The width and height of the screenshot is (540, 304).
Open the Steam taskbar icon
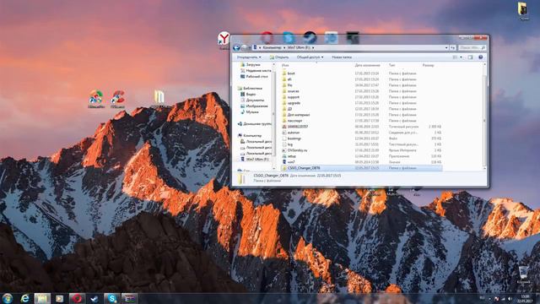coord(94,298)
